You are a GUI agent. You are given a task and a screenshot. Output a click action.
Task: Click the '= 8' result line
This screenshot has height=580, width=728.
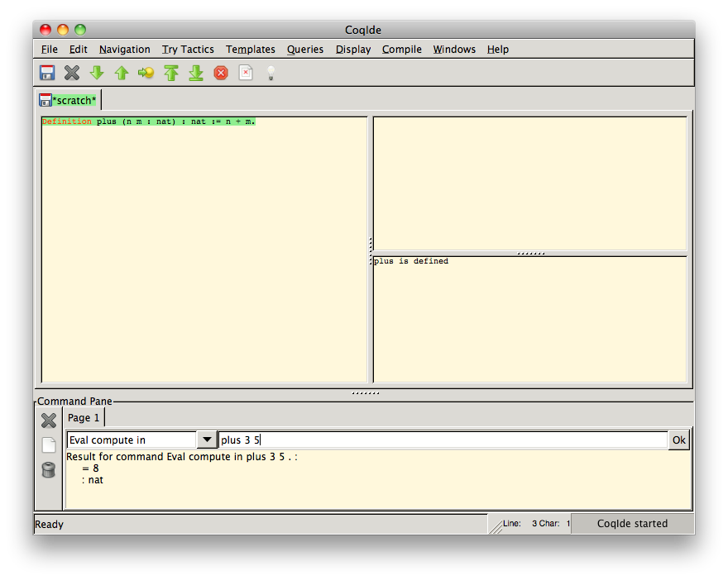[x=90, y=468]
